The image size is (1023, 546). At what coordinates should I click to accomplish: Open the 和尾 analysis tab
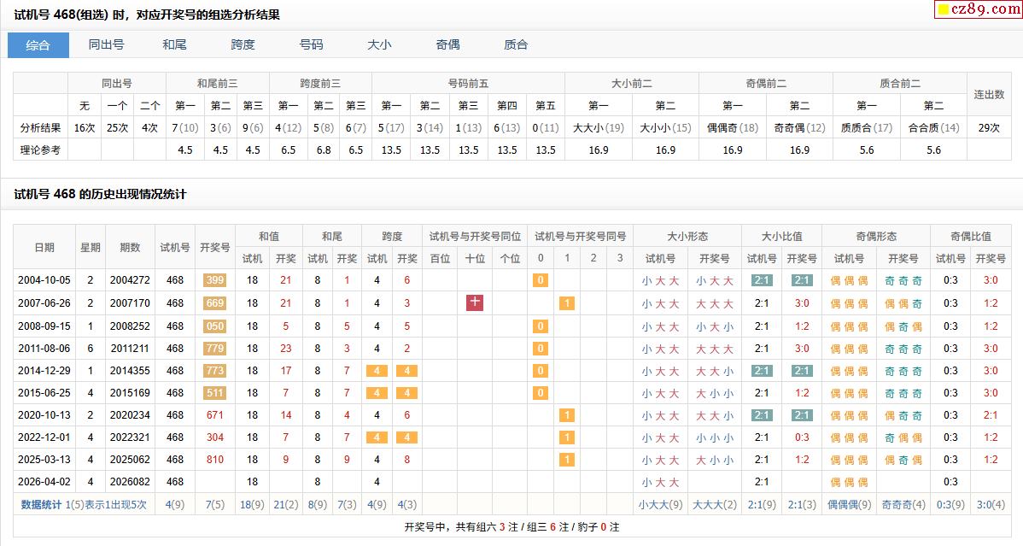174,44
